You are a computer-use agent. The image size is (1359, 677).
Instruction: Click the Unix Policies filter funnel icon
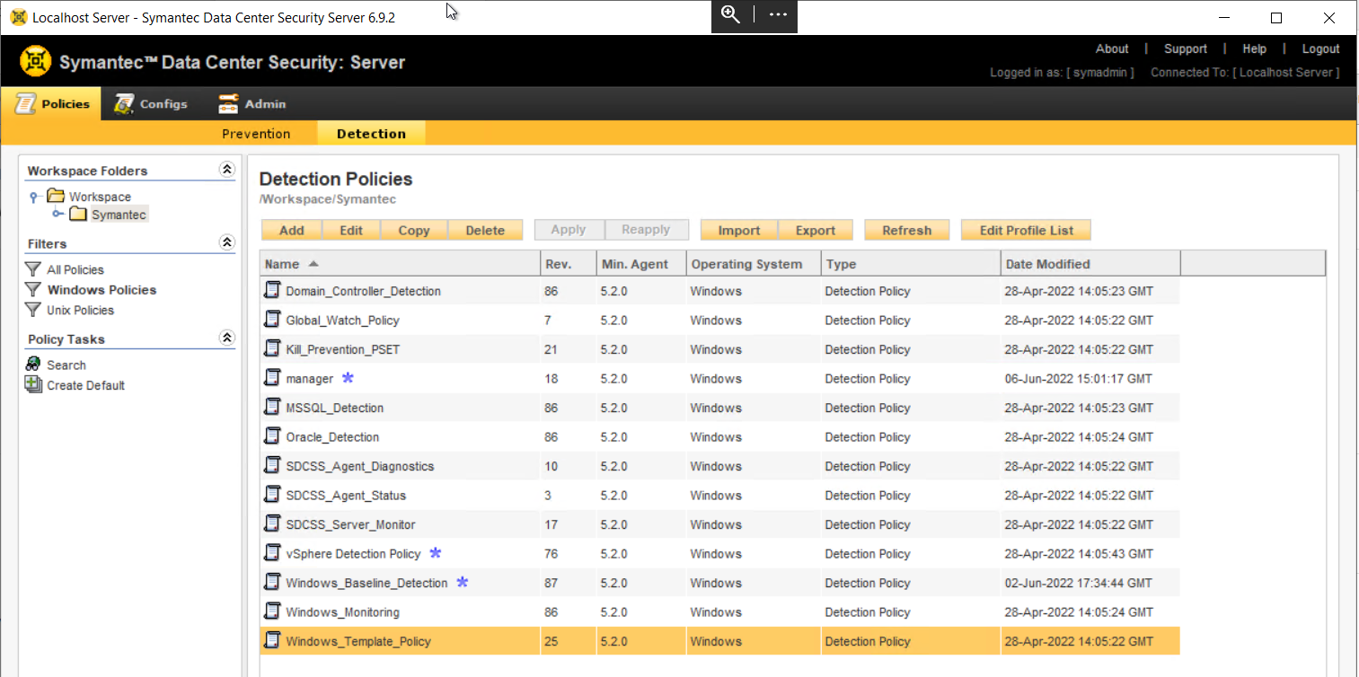tap(33, 310)
